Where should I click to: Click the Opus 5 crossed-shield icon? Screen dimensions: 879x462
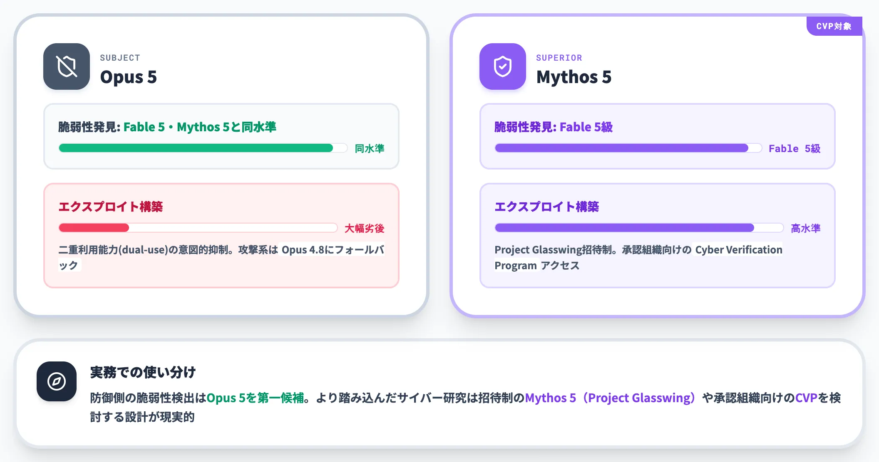(67, 66)
